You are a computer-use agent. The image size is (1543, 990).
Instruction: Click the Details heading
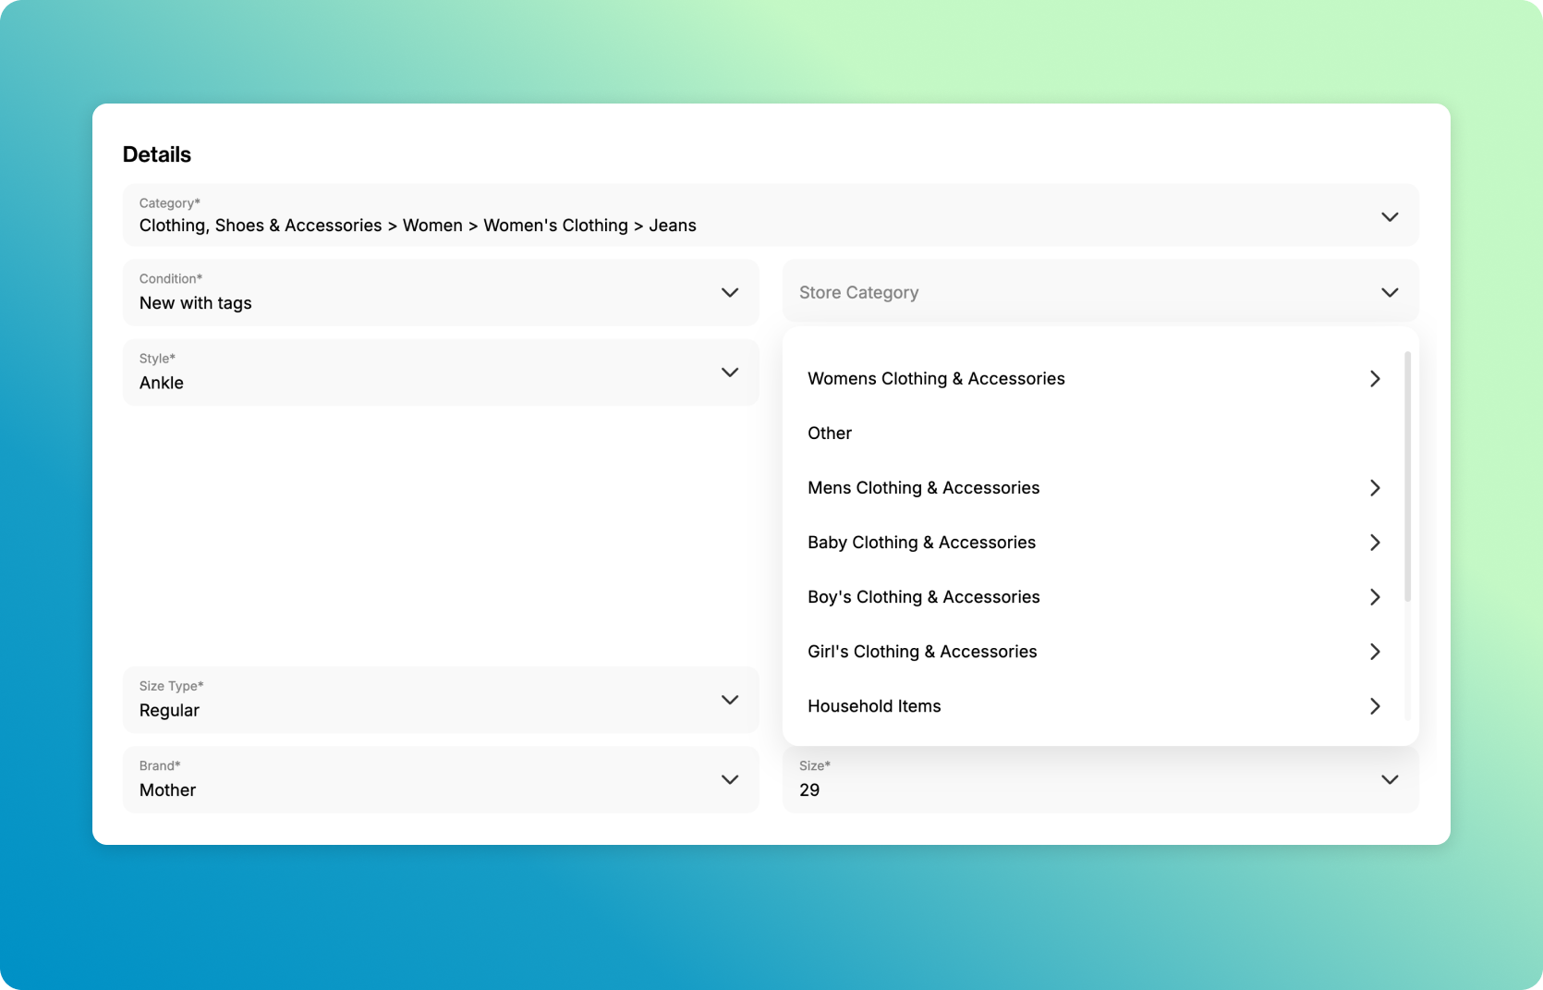157,154
